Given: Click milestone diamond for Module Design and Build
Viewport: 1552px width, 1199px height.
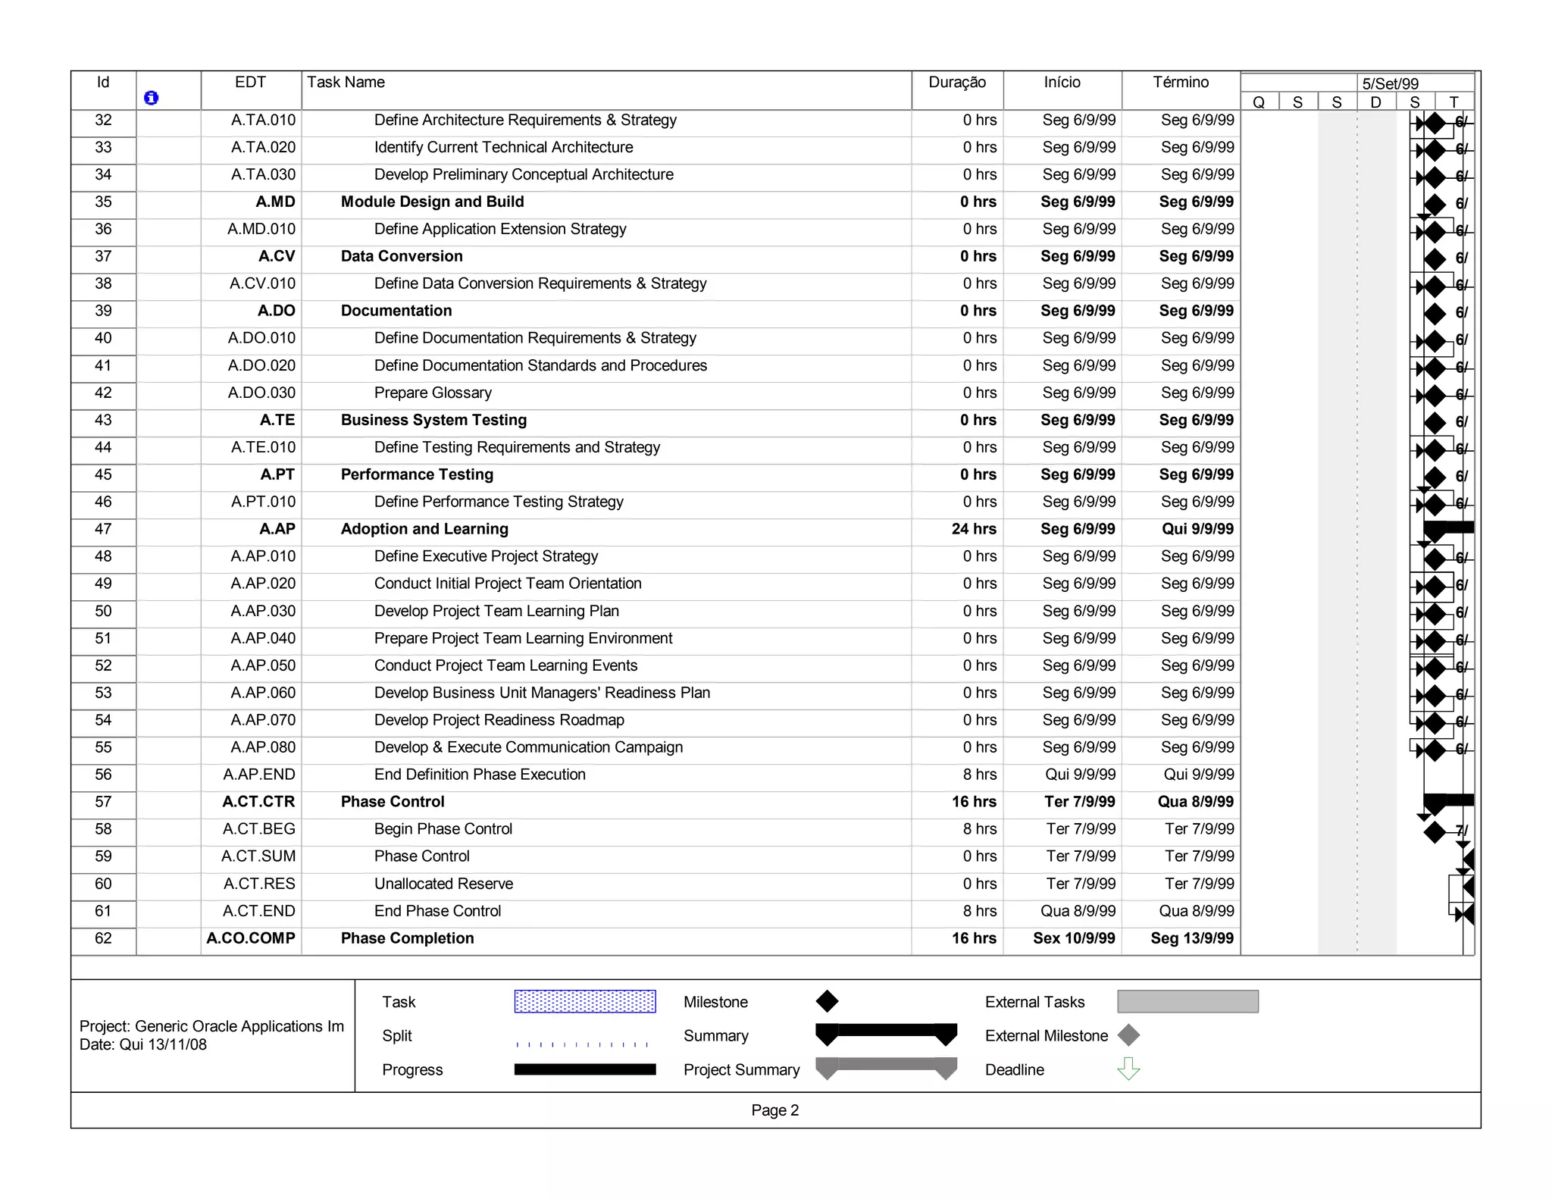Looking at the screenshot, I should pos(1435,204).
